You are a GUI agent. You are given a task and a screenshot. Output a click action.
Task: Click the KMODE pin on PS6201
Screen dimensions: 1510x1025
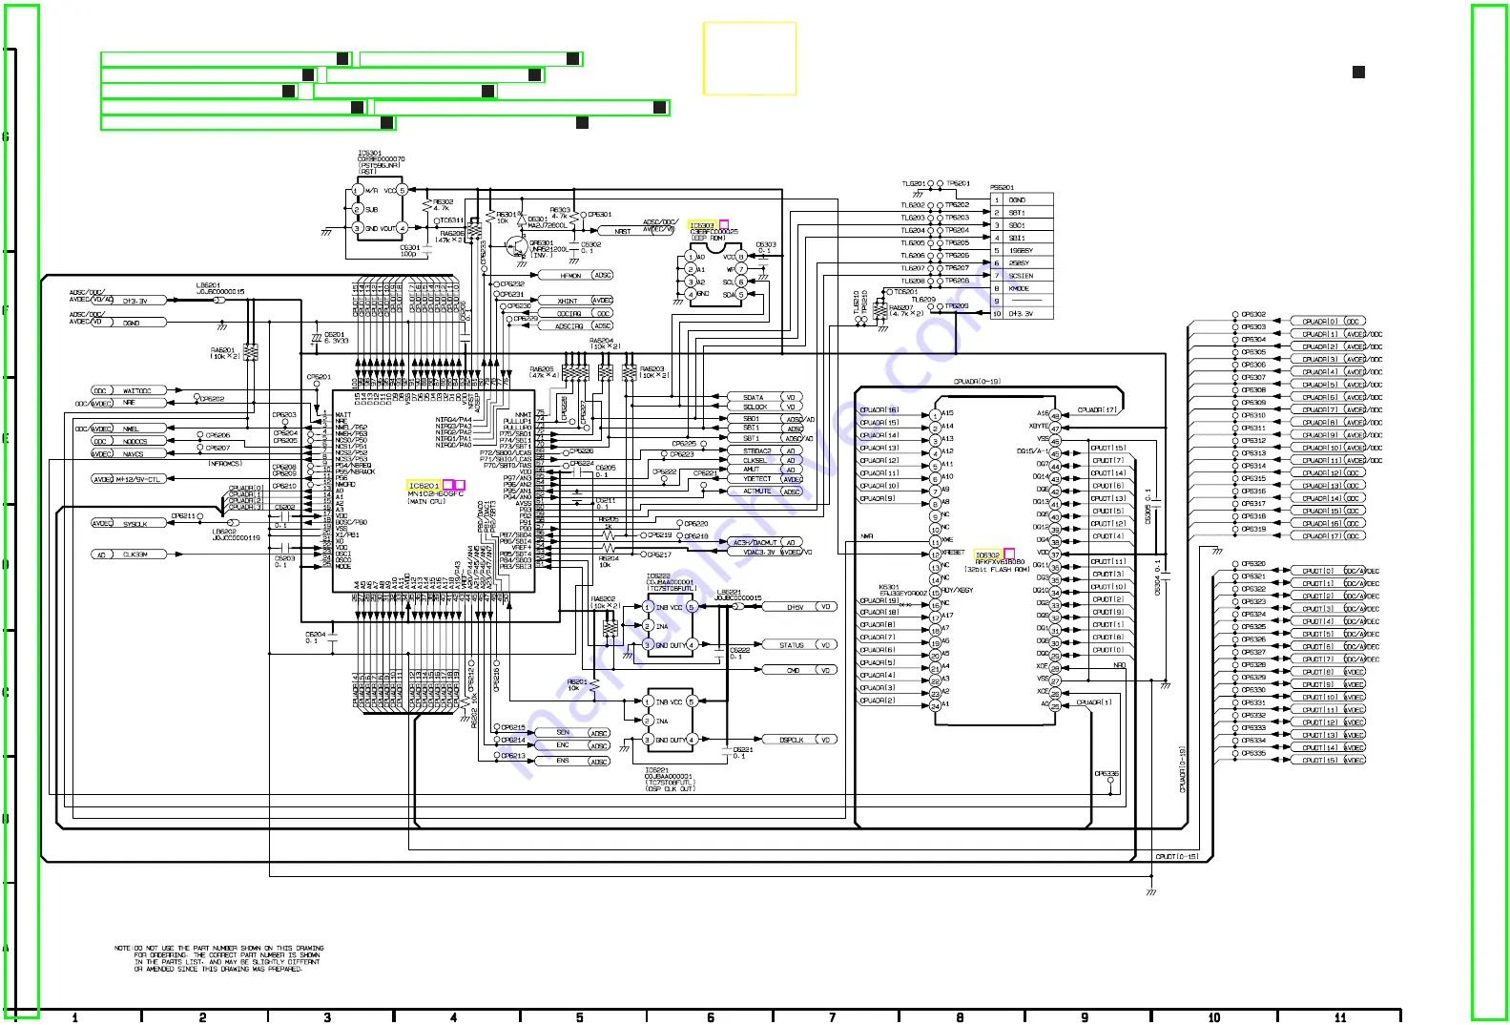(1020, 288)
